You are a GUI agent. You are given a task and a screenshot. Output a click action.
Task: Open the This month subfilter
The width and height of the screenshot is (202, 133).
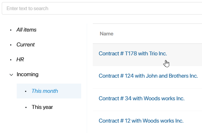pyautogui.click(x=45, y=91)
